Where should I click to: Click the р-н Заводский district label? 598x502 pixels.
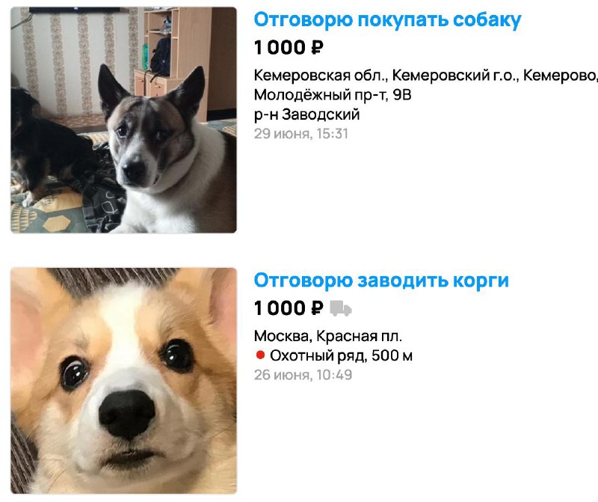pyautogui.click(x=306, y=114)
